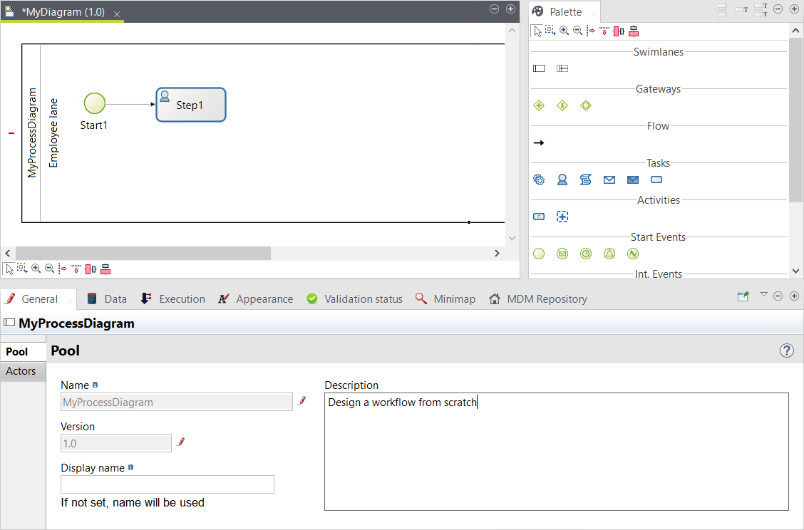Screen dimensions: 804x530
Task: Edit the version with pencil icon
Action: [180, 442]
